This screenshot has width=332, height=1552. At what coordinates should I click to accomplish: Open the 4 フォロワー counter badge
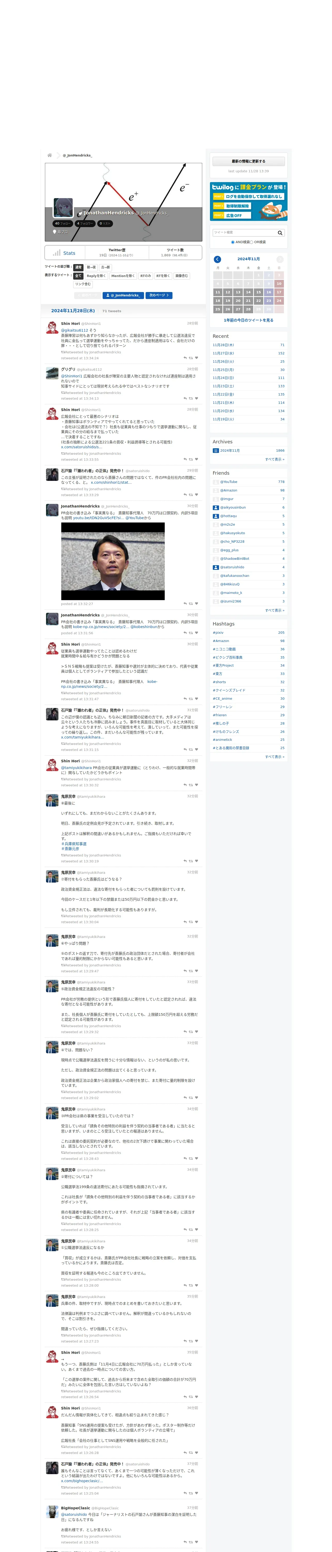(85, 223)
